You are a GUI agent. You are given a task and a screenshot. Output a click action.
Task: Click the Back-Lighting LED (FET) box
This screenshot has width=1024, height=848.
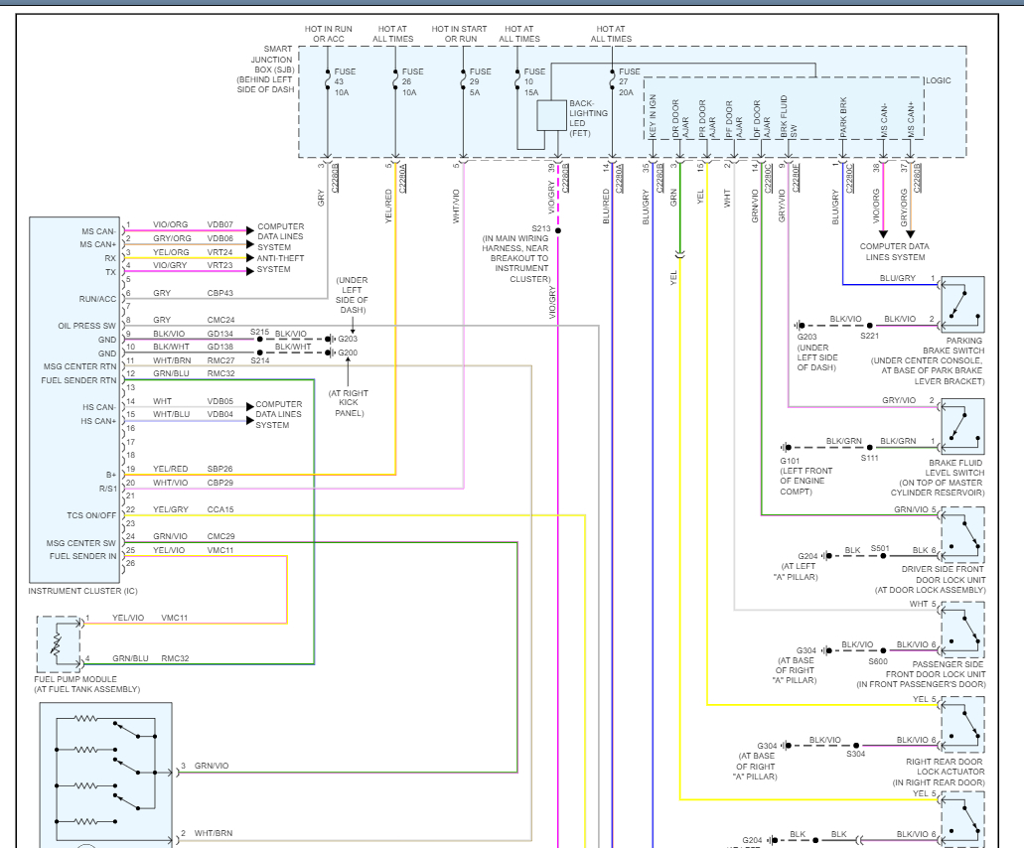pos(551,115)
